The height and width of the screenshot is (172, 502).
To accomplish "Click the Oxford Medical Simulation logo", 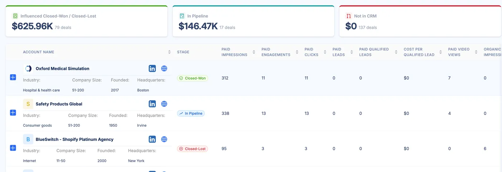I will click(x=28, y=69).
